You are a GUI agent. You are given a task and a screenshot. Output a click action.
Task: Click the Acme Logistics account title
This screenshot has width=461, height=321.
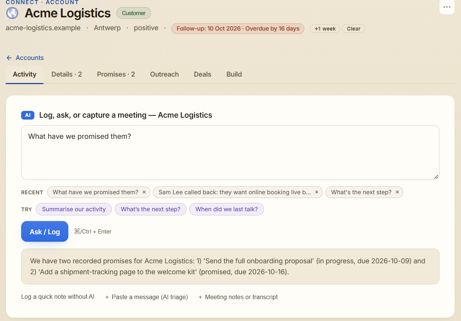tap(68, 13)
